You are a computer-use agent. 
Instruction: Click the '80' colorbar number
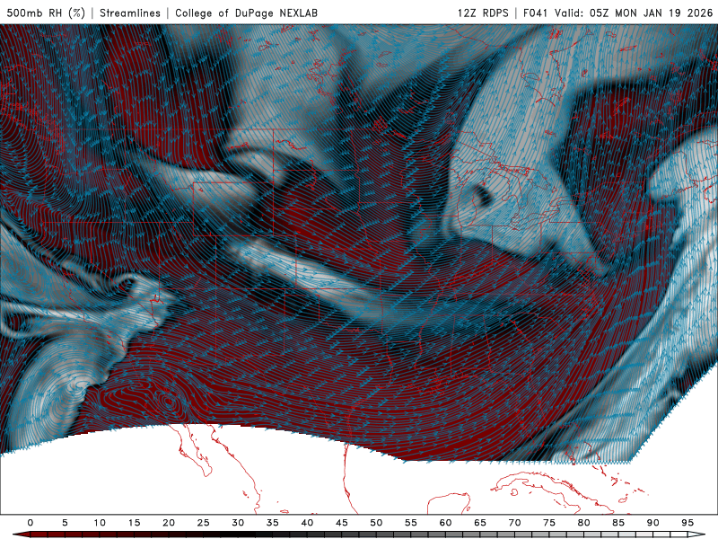(x=583, y=523)
